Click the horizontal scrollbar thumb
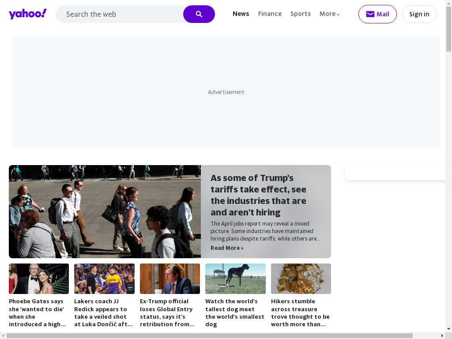 [210, 336]
